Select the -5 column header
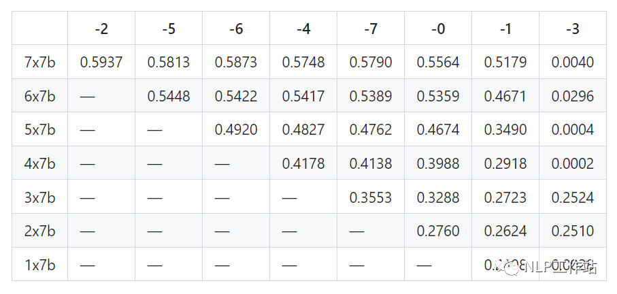This screenshot has width=617, height=294. point(169,29)
